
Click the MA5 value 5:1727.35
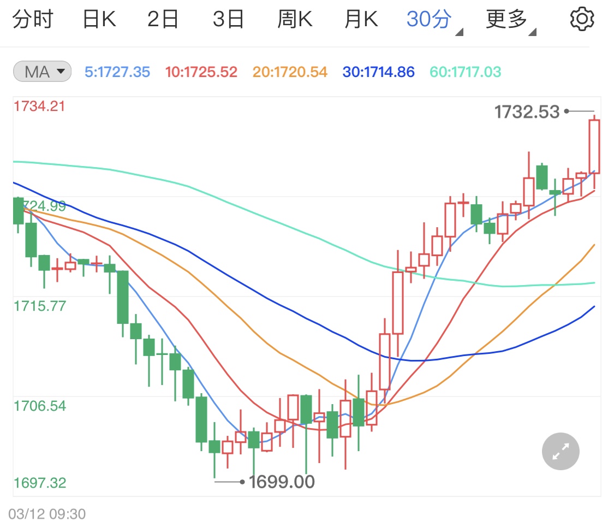pyautogui.click(x=117, y=72)
